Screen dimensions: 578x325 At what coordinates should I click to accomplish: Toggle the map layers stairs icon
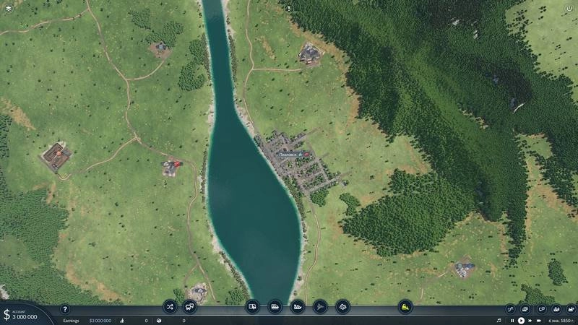pos(509,308)
